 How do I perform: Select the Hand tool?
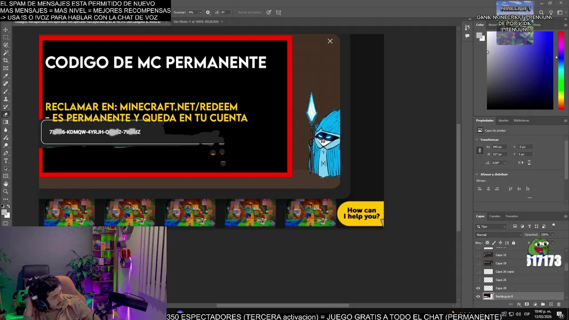point(6,184)
